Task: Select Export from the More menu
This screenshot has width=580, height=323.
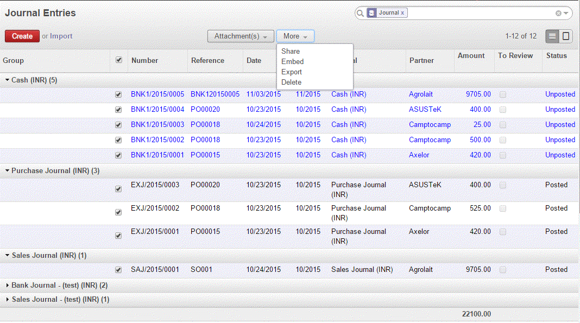Action: click(292, 71)
